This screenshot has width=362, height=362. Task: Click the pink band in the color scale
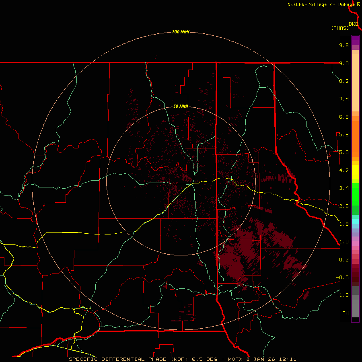(355, 244)
